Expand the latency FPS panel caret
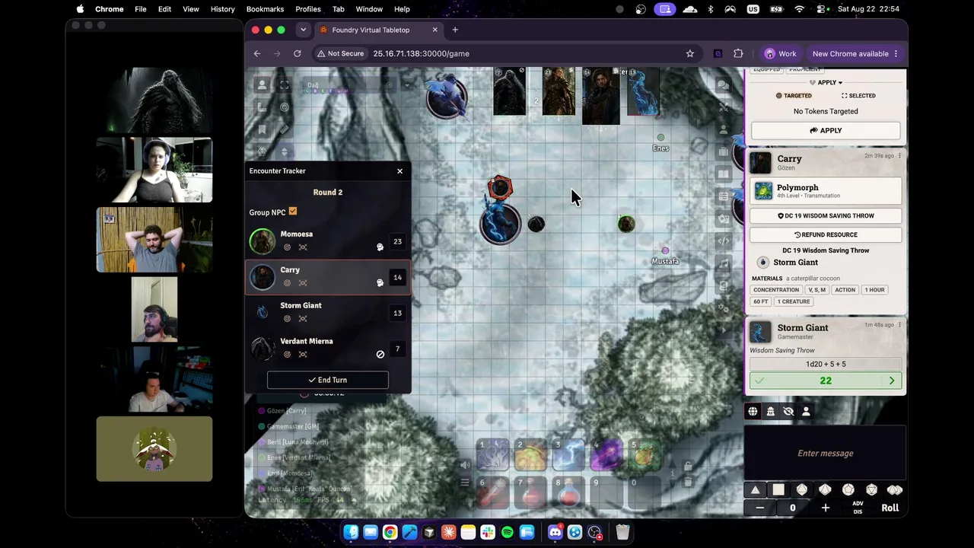Viewport: 974px width, 548px height. [354, 500]
